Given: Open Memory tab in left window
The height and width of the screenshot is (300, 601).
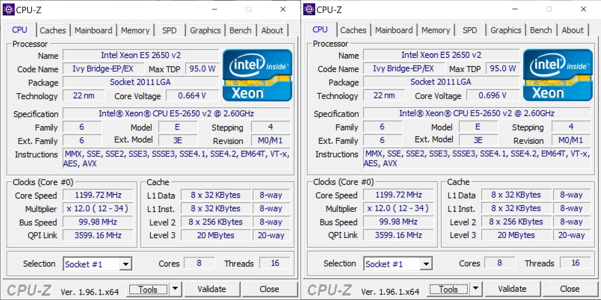Looking at the screenshot, I should 135,30.
